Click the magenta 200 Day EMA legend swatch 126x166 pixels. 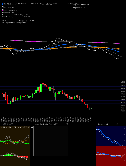[x=3, y=10]
